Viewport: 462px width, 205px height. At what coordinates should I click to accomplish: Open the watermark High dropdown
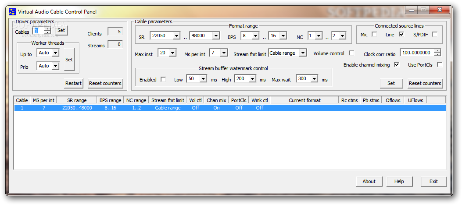252,79
